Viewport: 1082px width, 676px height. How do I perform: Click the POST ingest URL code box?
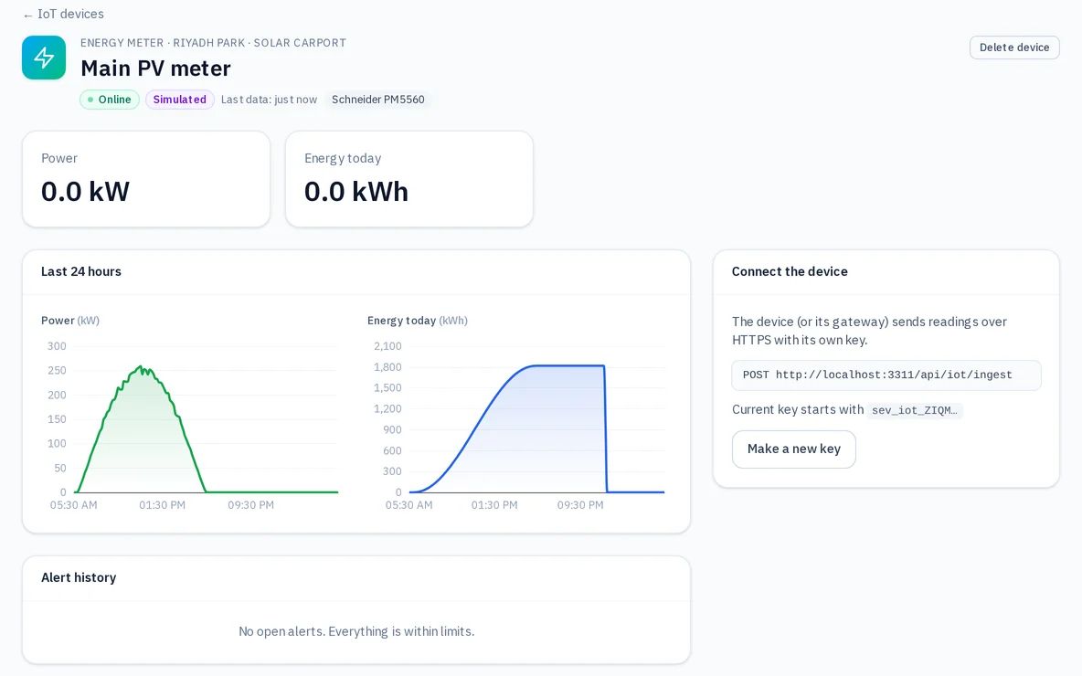point(886,375)
